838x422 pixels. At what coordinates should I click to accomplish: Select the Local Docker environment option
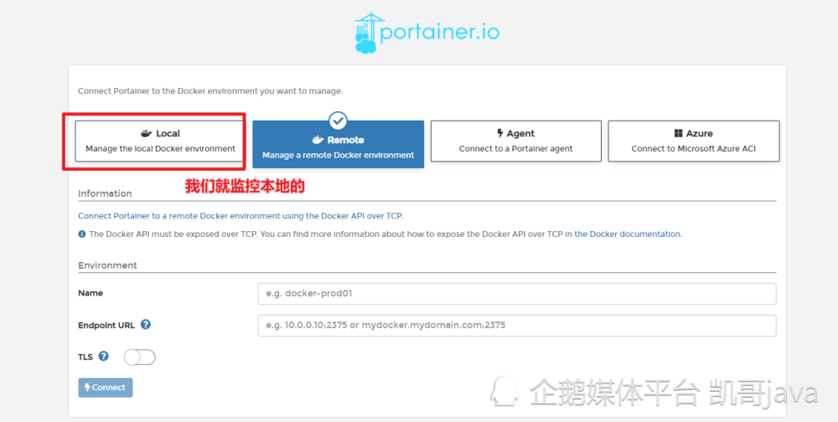tap(160, 141)
